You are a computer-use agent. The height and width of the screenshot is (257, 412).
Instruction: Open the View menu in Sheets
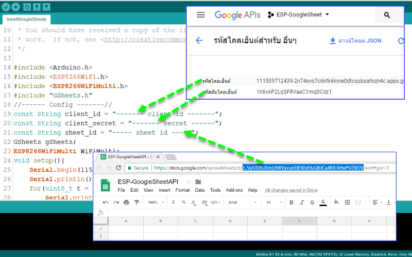pos(148,190)
